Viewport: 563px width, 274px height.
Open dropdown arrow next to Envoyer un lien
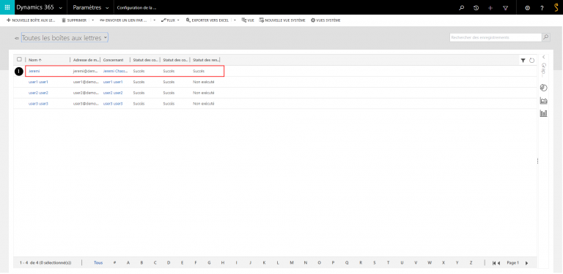coord(155,20)
